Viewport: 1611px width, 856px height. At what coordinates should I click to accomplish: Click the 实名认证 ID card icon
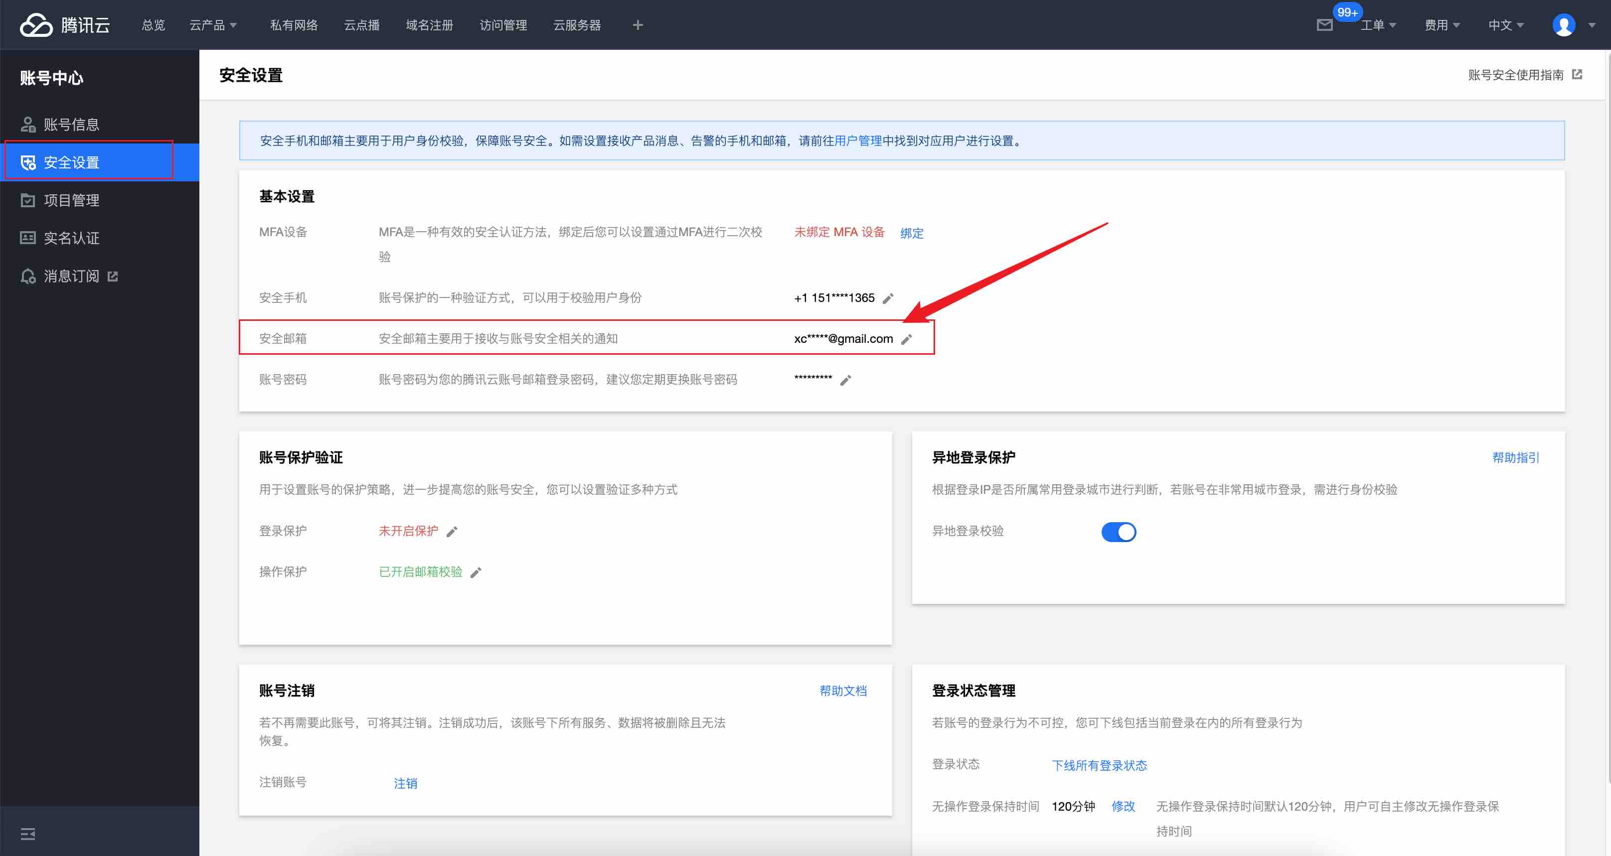click(x=27, y=238)
